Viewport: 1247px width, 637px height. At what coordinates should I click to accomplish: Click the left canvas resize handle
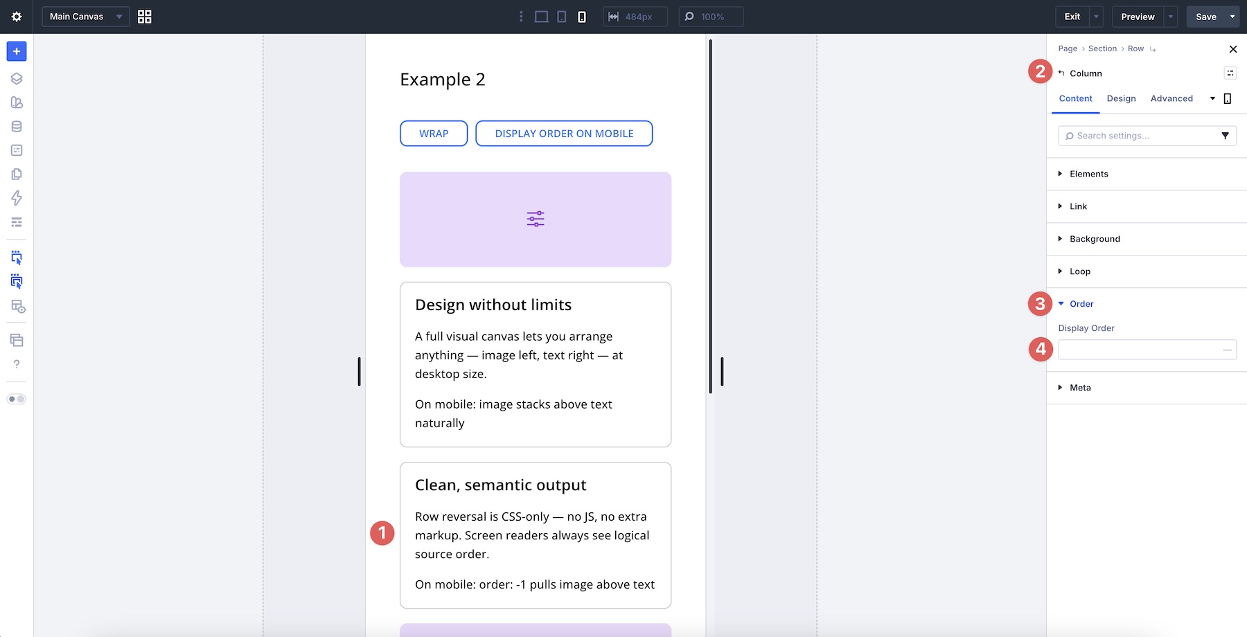359,372
